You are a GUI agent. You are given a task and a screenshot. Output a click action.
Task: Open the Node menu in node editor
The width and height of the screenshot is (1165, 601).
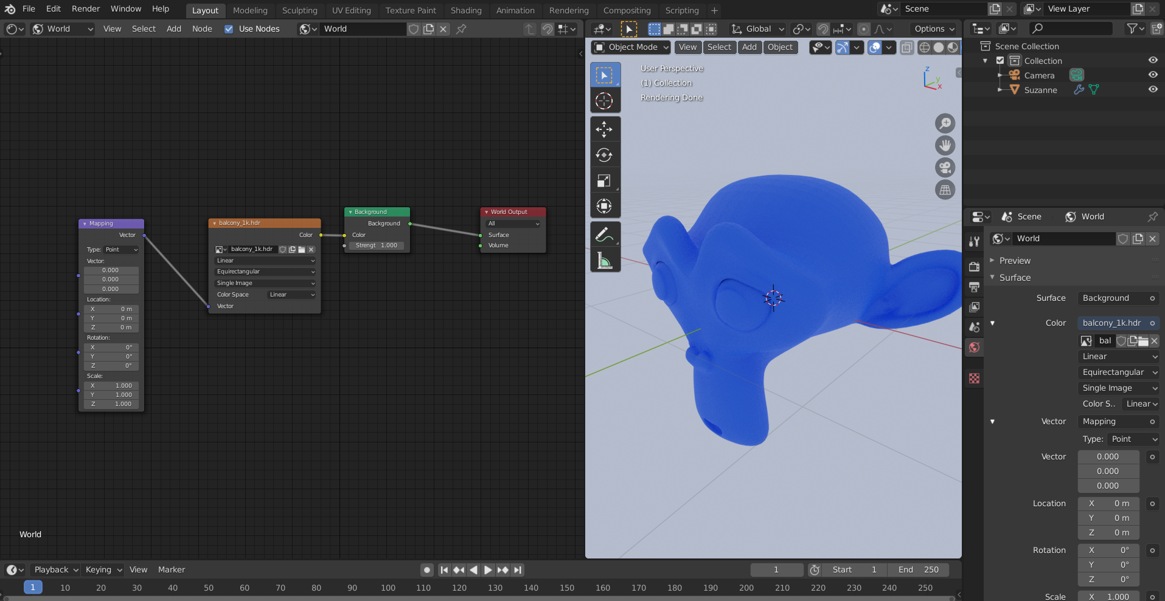click(202, 29)
